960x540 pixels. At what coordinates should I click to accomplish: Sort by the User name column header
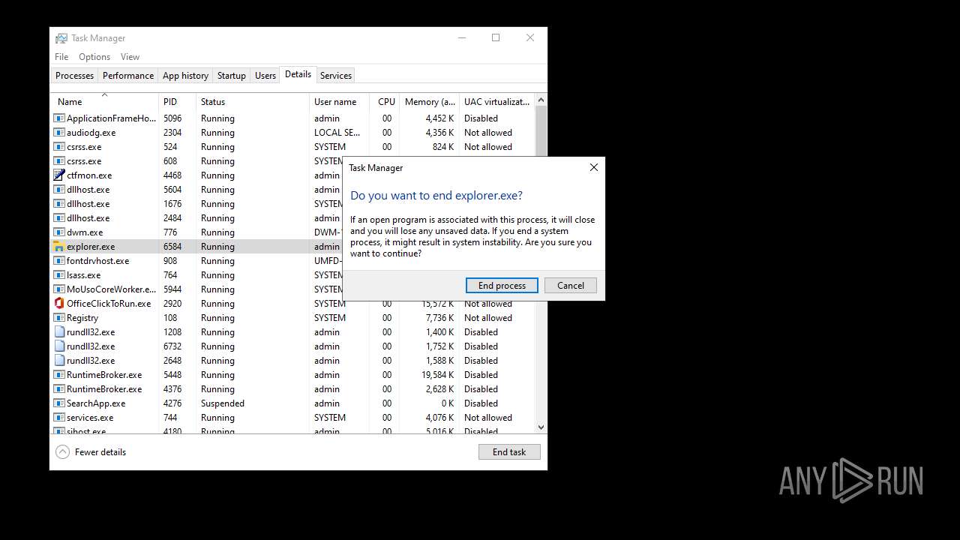[x=339, y=101]
